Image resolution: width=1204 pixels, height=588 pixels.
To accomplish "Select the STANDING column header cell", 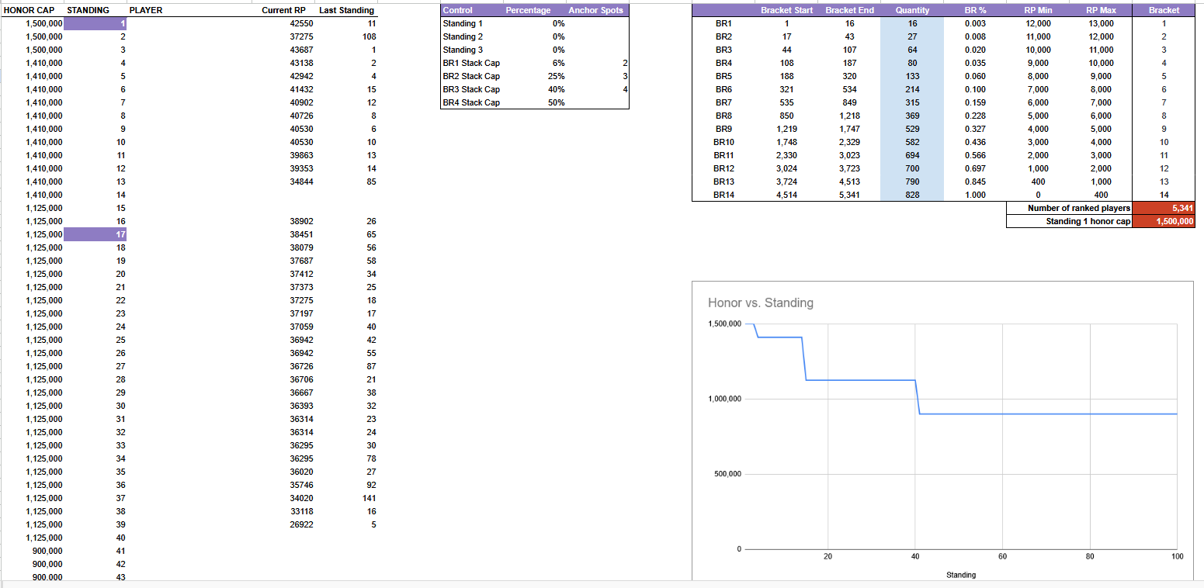I will [88, 10].
